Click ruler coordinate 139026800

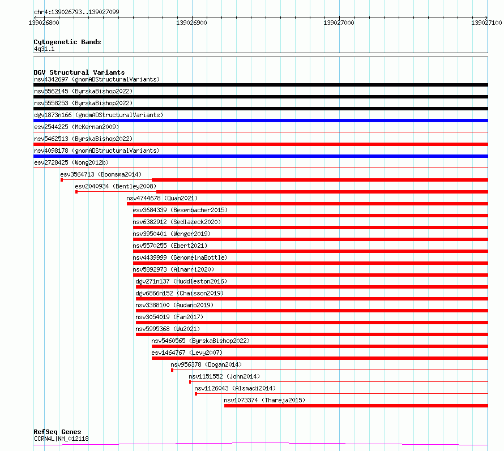coord(44,23)
